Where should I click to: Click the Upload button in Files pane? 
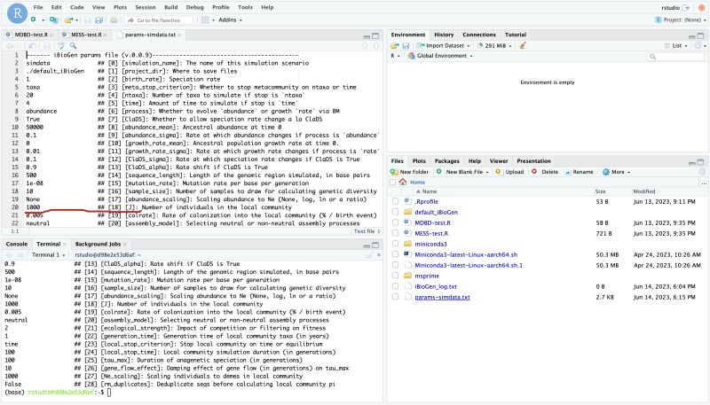click(x=509, y=172)
